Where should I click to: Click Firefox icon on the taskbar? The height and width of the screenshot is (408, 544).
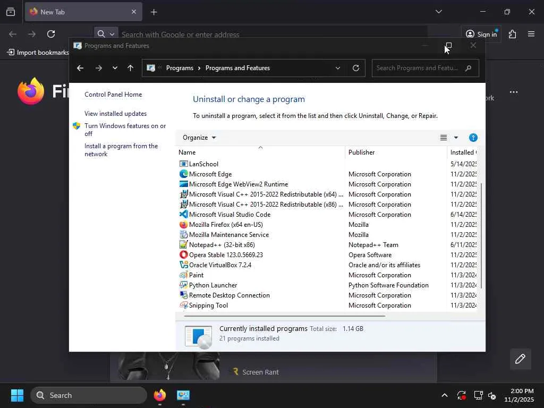click(160, 395)
